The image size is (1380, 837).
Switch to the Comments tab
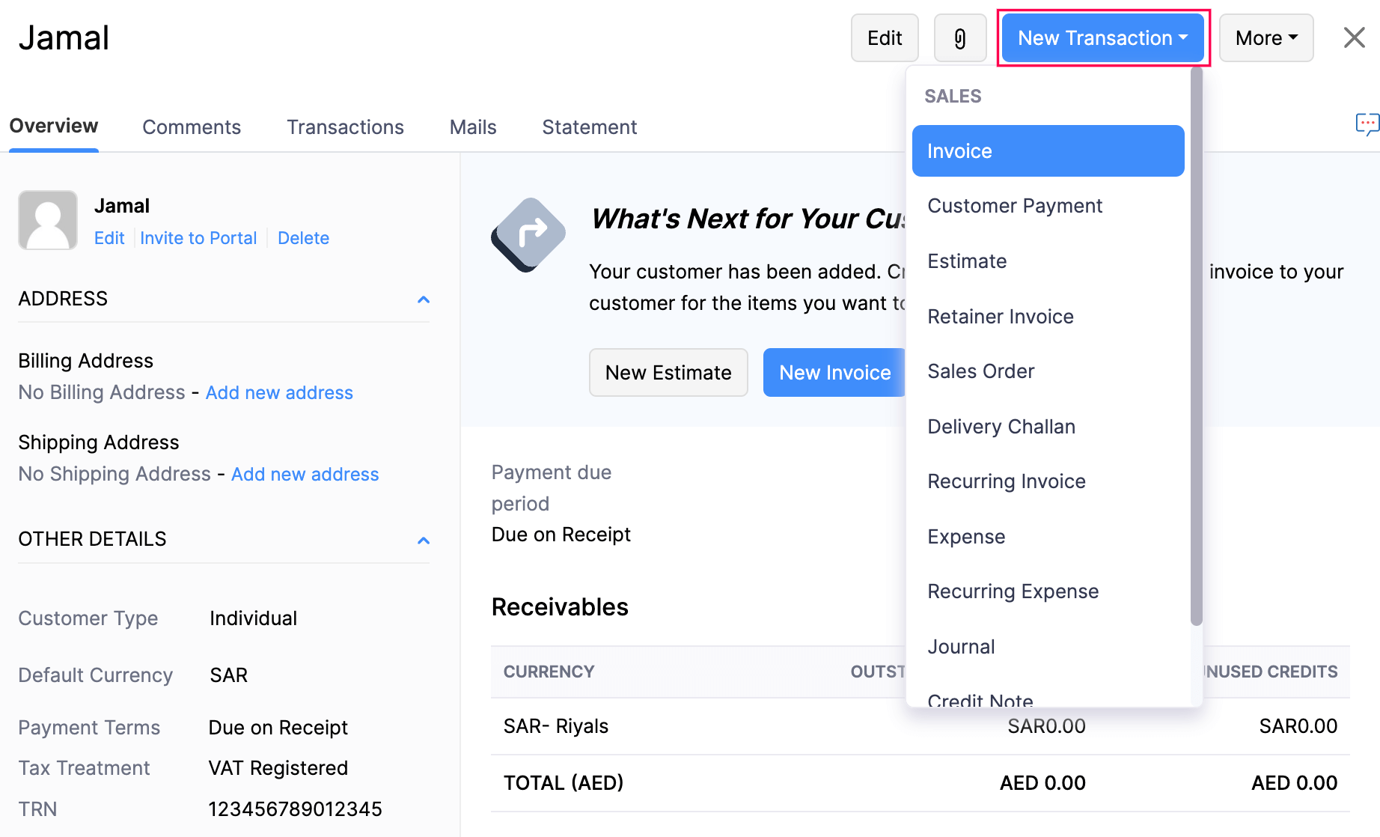point(192,127)
